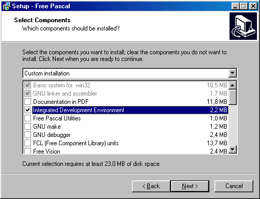Image resolution: width=260 pixels, height=199 pixels.
Task: Click the components list scrollbar thumb
Action: click(x=233, y=97)
